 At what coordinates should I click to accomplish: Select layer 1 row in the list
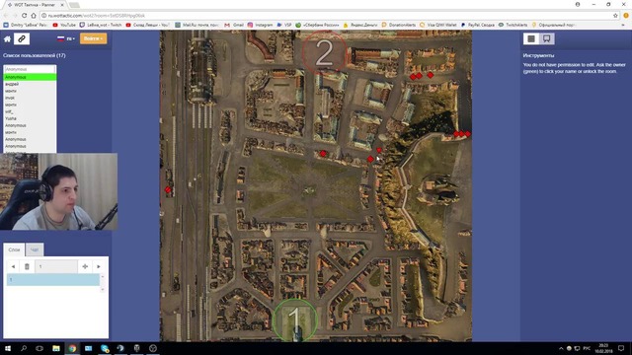coord(52,280)
